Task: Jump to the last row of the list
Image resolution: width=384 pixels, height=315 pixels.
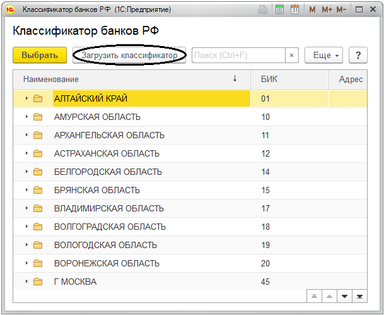Action: (x=359, y=296)
